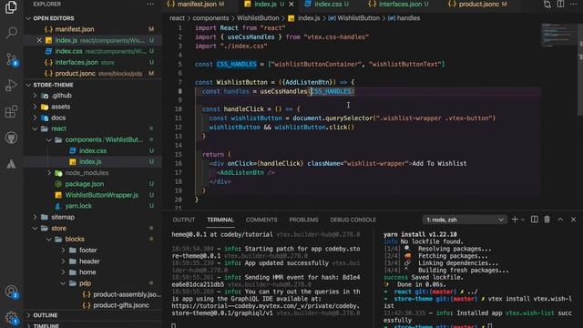Collapse the components/WishlistButton folder
Image resolution: width=583 pixels, height=328 pixels.
[93, 139]
